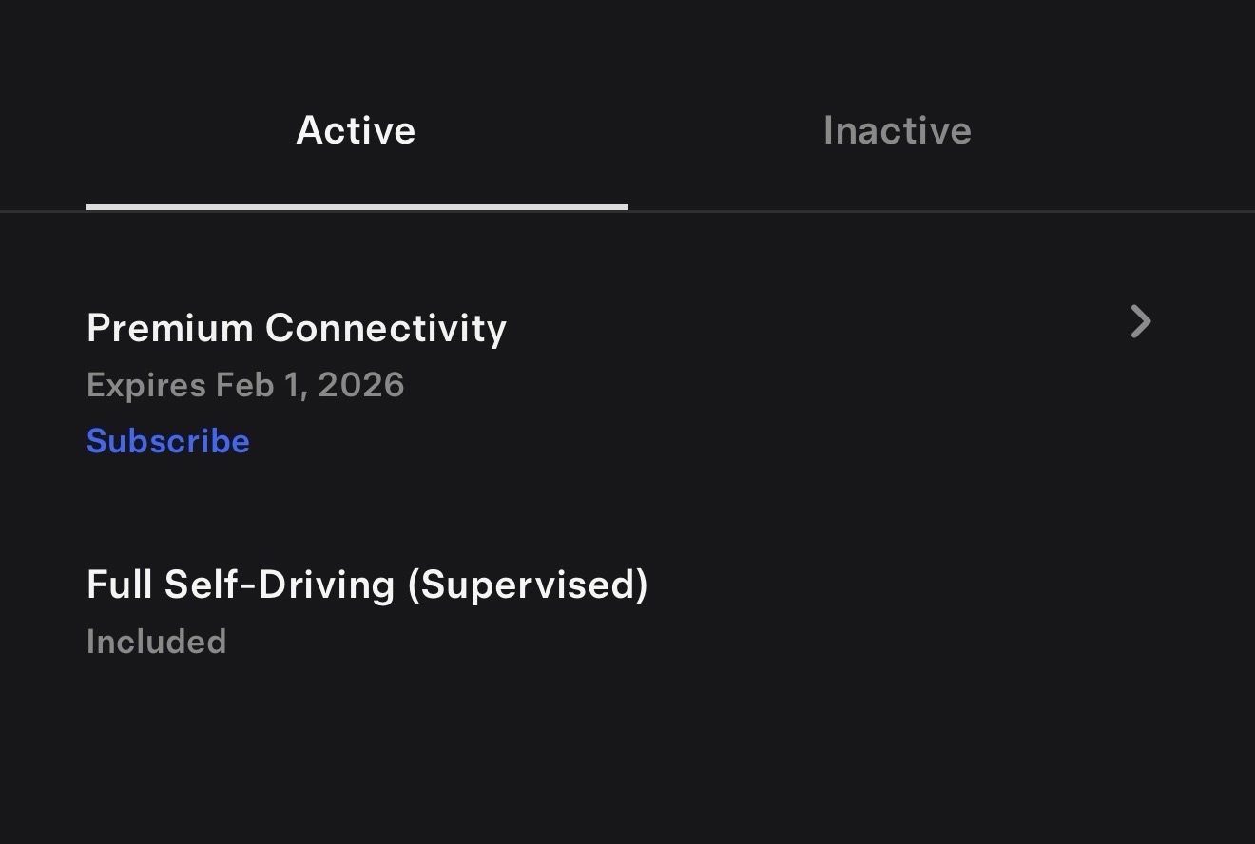The width and height of the screenshot is (1255, 844).
Task: Click the 2026 year in expiry date
Action: tap(361, 385)
